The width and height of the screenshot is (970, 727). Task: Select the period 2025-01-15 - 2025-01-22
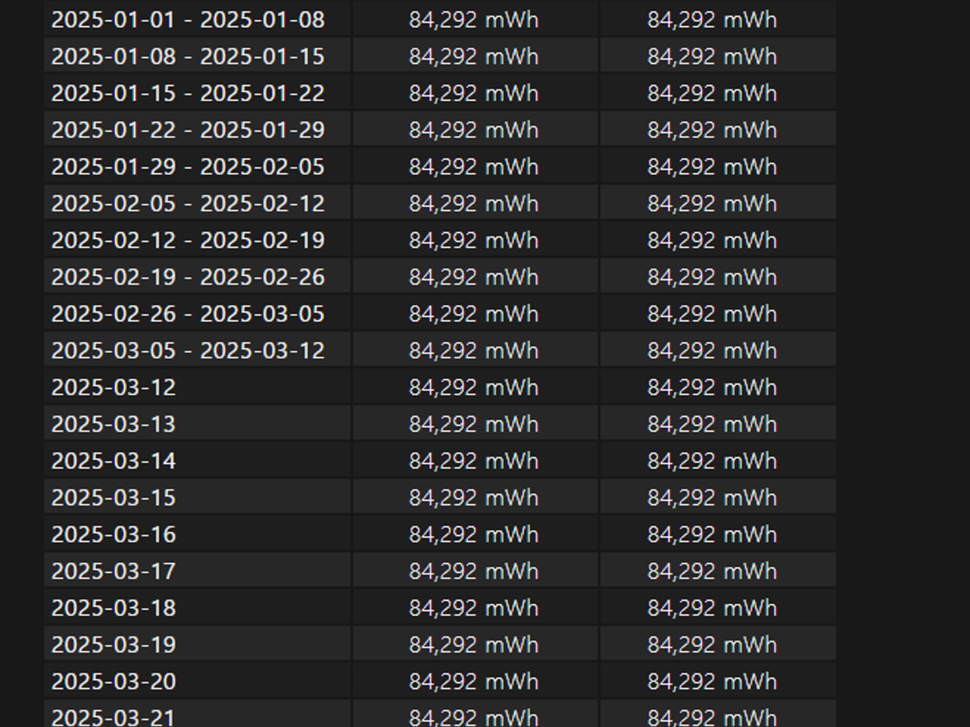coord(188,93)
